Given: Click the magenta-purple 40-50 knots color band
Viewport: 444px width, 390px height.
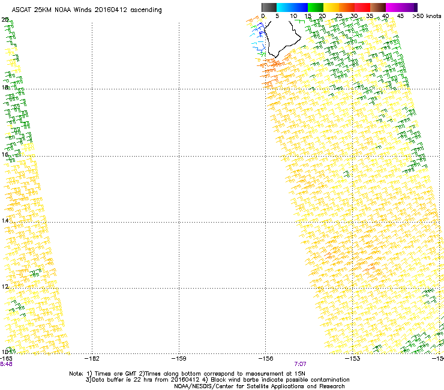Looking at the screenshot, I should click(x=401, y=7).
